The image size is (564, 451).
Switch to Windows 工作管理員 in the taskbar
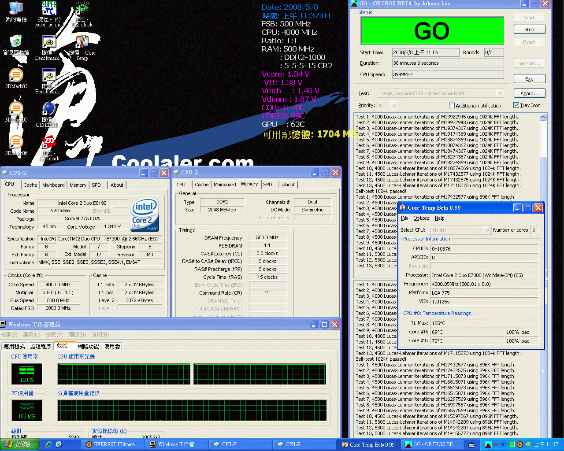coord(177,444)
